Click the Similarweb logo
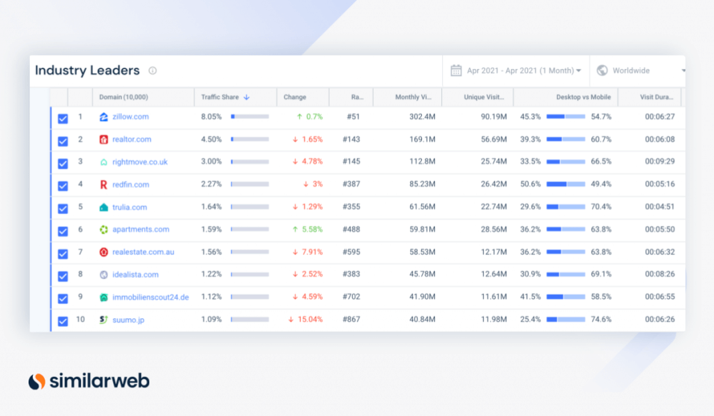Screen dimensions: 714x416 coord(89,381)
